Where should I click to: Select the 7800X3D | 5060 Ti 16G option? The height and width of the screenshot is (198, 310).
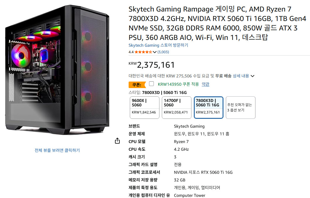tap(209, 108)
